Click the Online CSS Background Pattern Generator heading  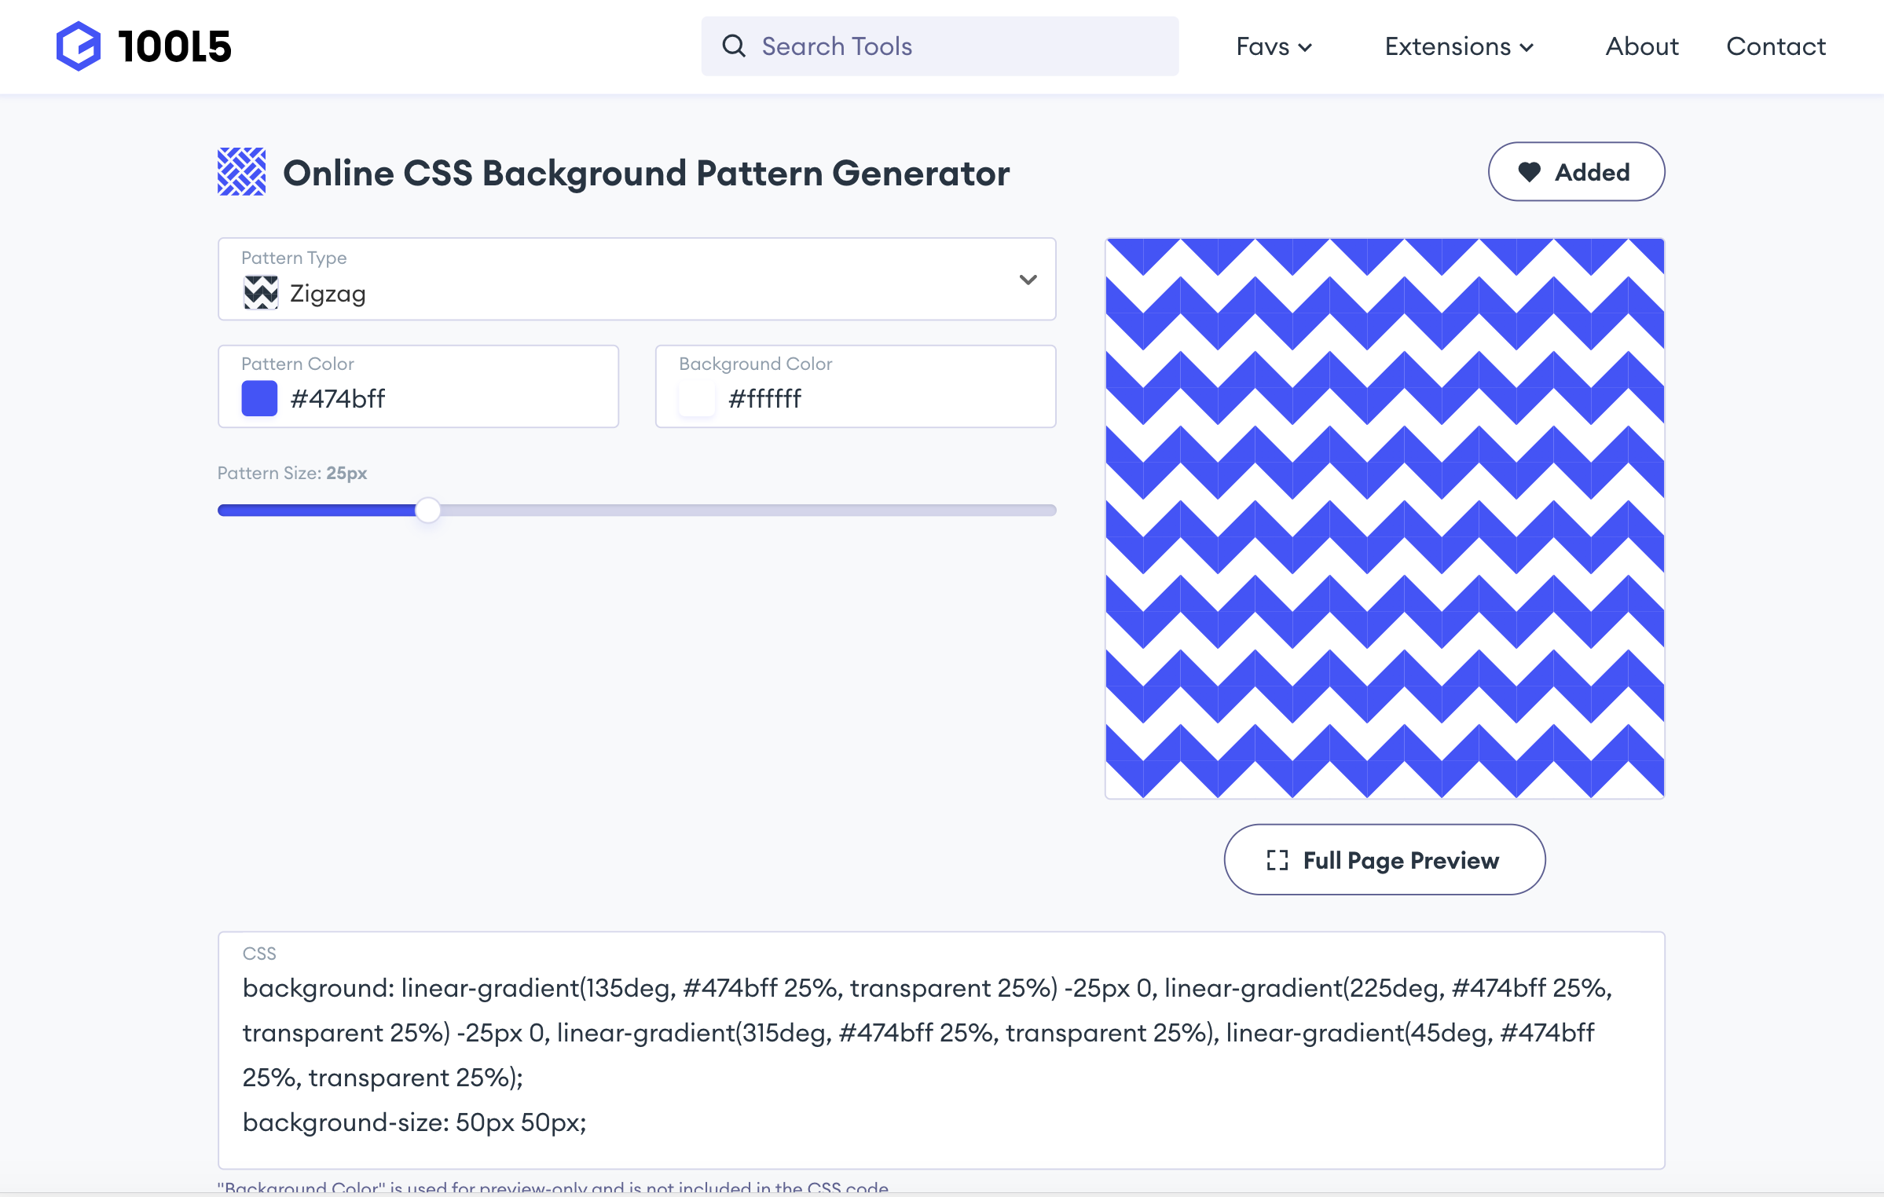646,173
